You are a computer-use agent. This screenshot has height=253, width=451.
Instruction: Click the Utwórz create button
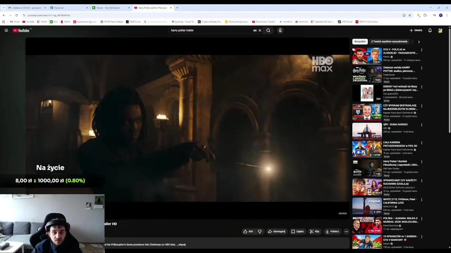pos(416,31)
